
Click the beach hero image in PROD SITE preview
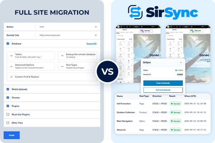click(x=197, y=58)
